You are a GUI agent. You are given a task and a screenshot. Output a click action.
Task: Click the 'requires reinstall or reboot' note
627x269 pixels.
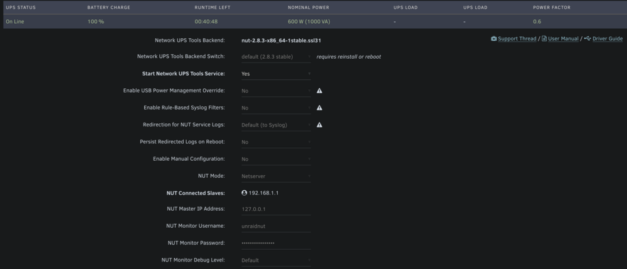(x=349, y=57)
